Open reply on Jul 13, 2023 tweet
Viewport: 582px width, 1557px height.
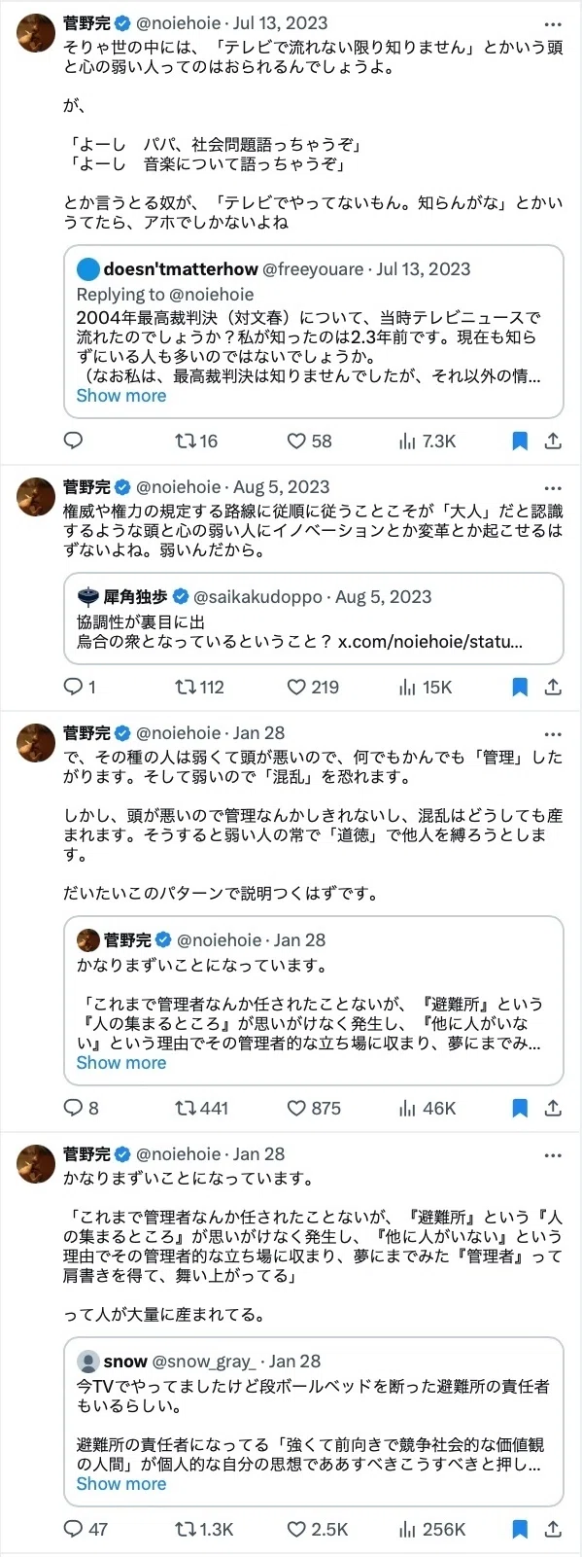click(x=73, y=441)
